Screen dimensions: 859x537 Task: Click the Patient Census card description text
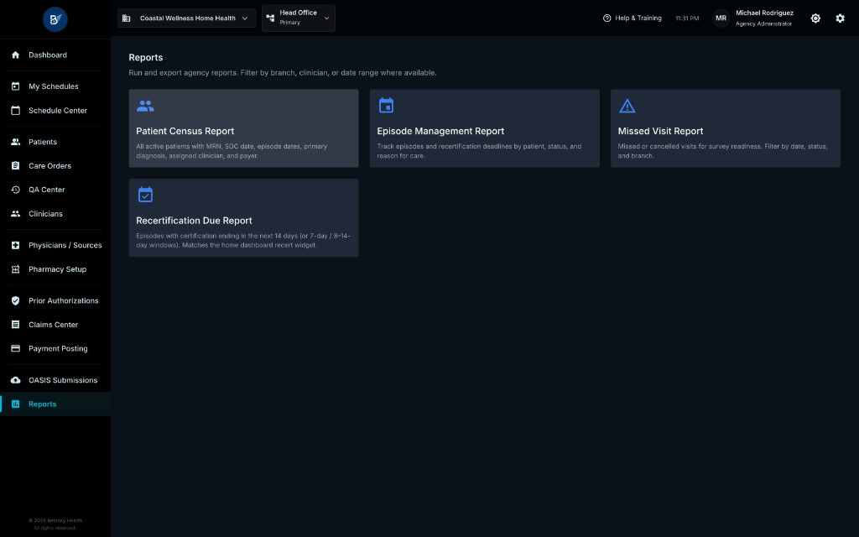(232, 151)
